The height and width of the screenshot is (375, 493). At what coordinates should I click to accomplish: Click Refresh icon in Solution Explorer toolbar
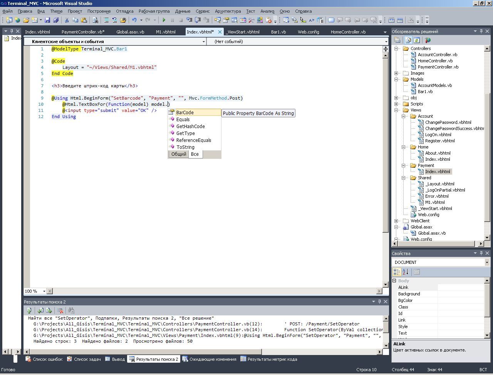pyautogui.click(x=417, y=40)
